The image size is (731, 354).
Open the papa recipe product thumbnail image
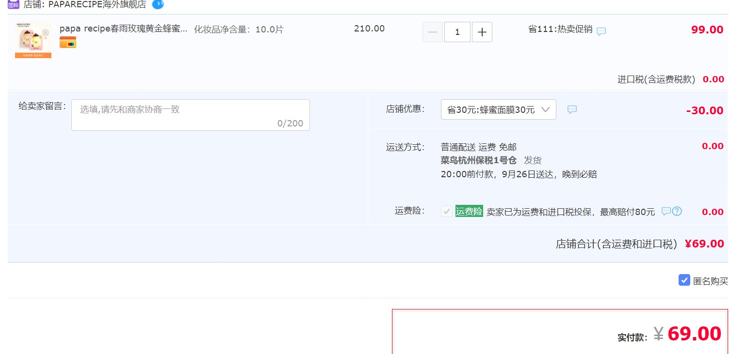[33, 40]
